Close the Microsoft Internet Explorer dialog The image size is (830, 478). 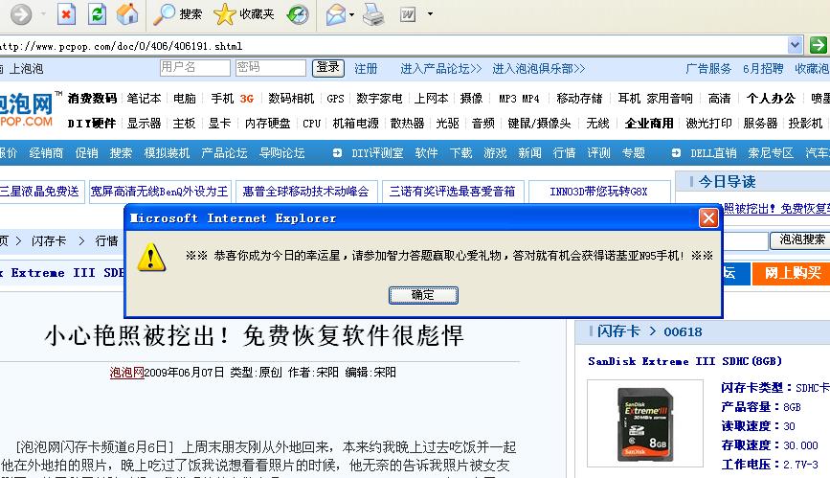point(708,217)
